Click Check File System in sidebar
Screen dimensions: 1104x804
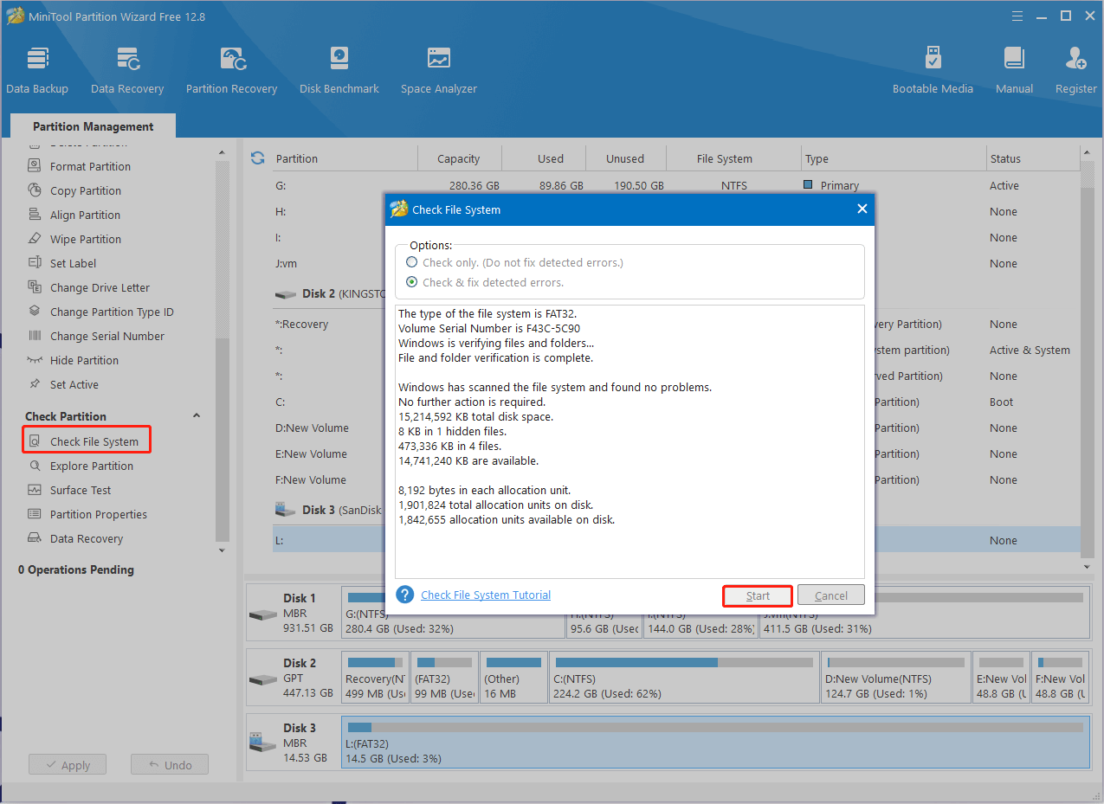(87, 441)
